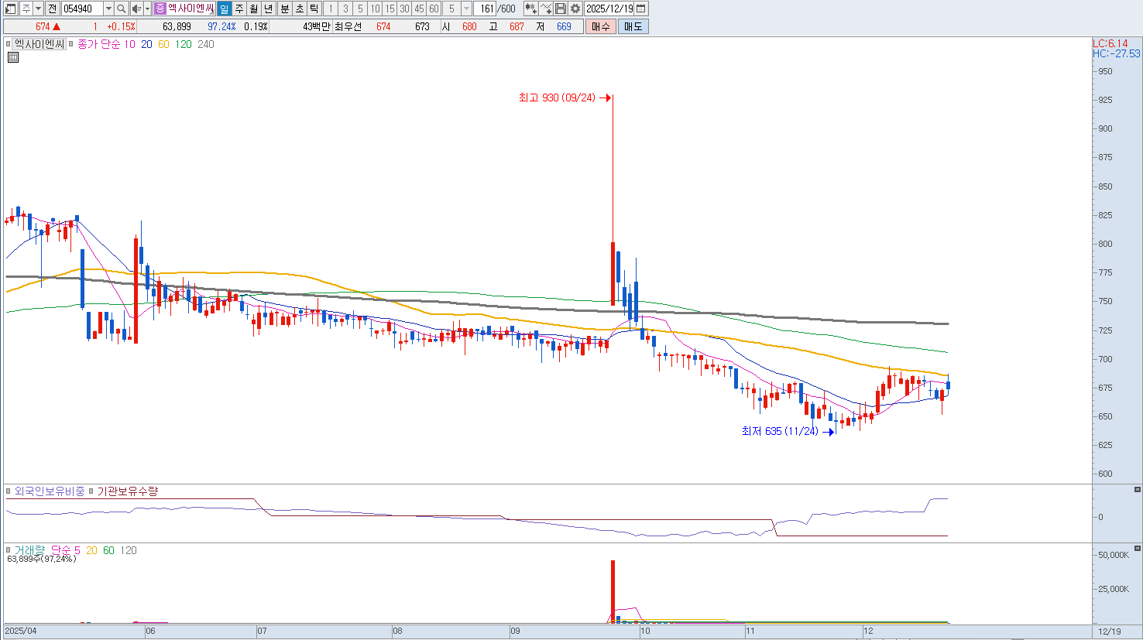Open dropdown next to 주 selector
Image resolution: width=1143 pixels, height=640 pixels.
[39, 9]
